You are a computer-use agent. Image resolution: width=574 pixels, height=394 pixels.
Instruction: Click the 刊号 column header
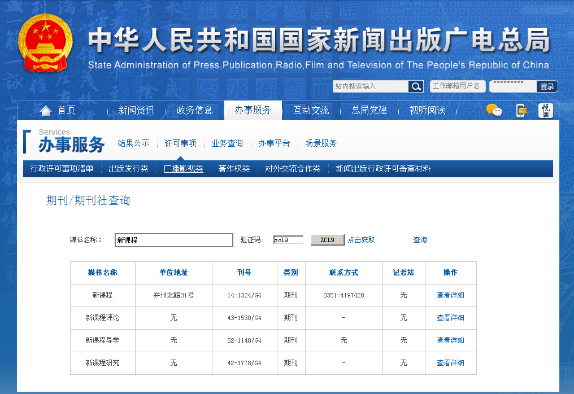(x=244, y=273)
